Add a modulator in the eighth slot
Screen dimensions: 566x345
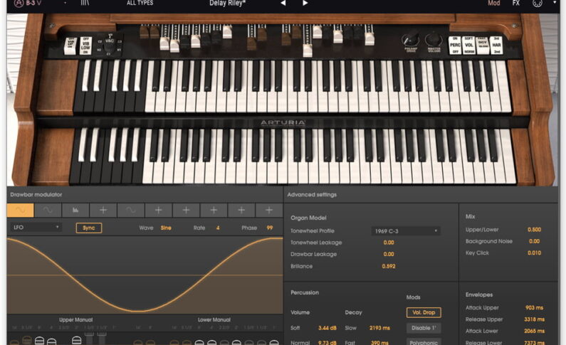[x=214, y=210]
